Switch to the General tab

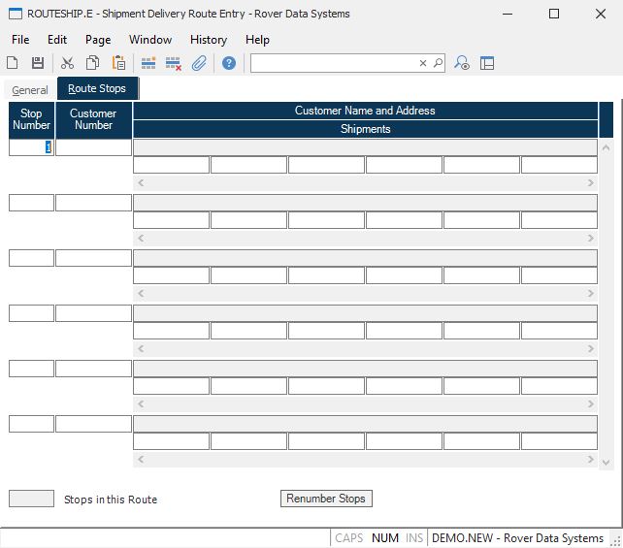30,90
